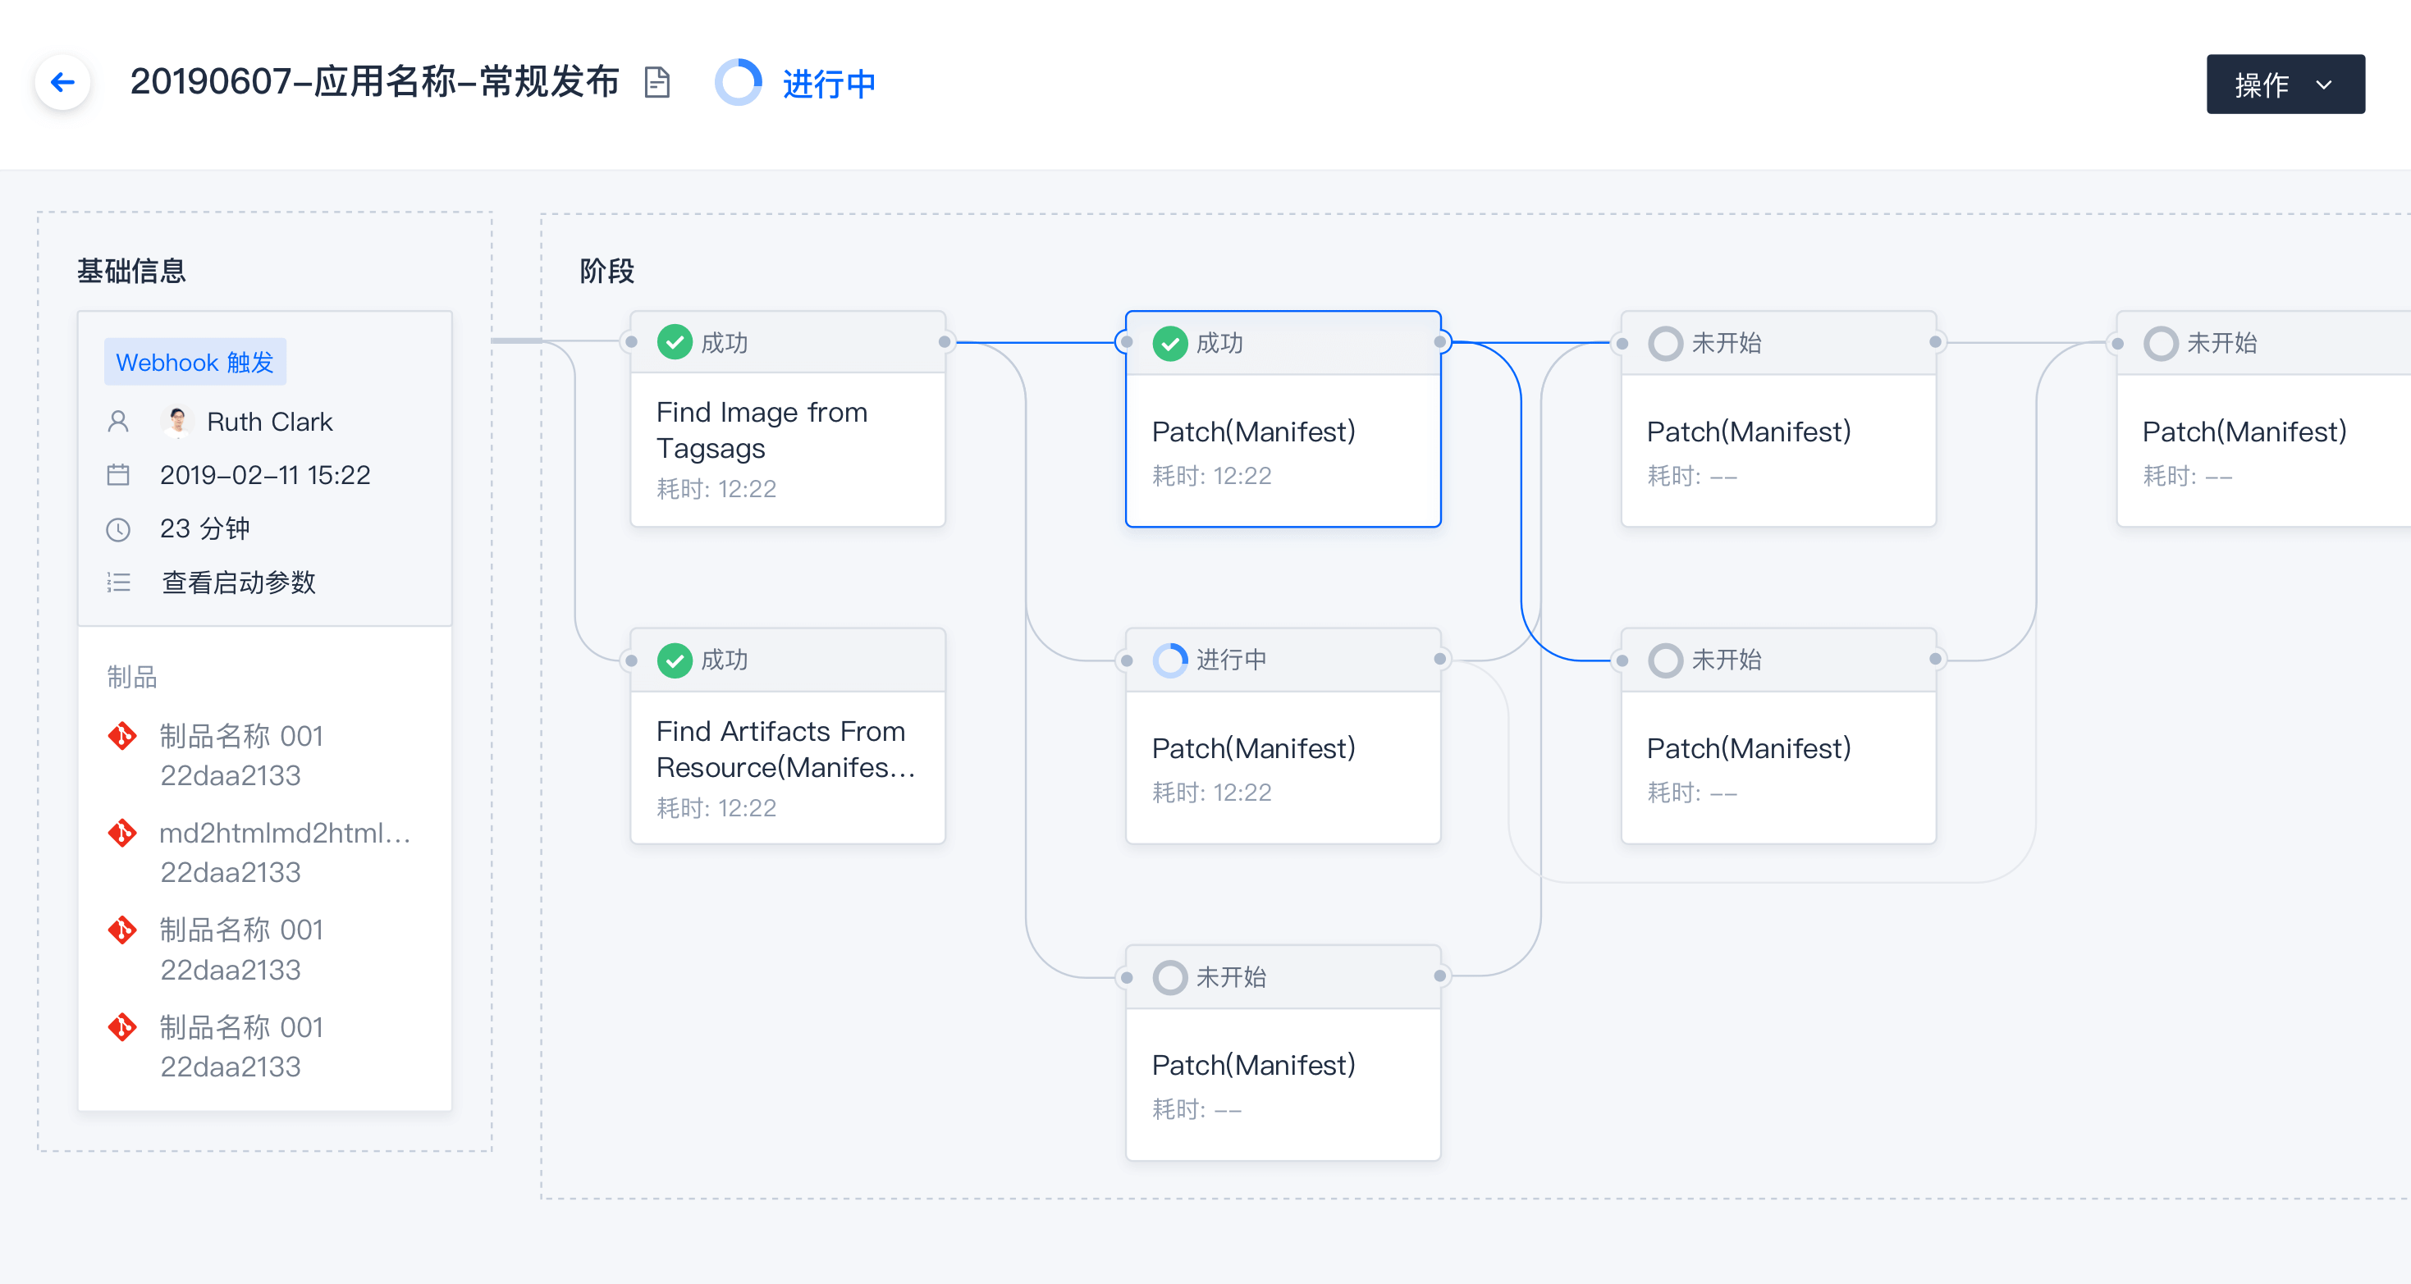
Task: Click the git icon beside md2htmlmd2html artifact
Action: pos(121,832)
